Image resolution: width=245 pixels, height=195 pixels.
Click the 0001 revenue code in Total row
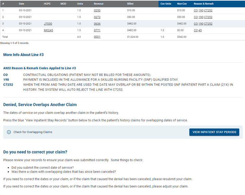[97, 36]
